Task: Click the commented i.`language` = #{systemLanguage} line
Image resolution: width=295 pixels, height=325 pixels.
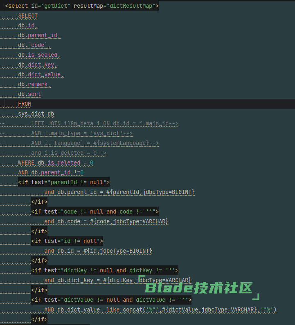Action: tap(95, 143)
